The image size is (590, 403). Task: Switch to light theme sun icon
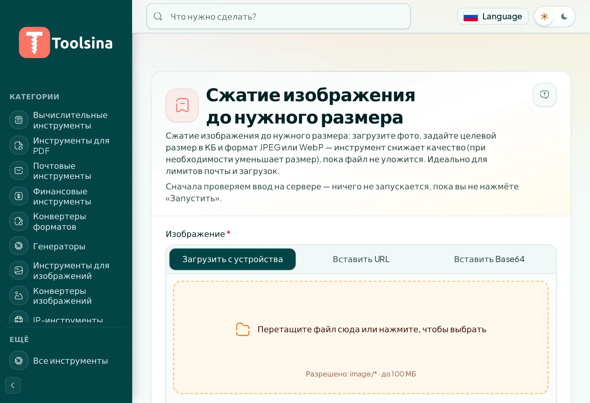(544, 16)
